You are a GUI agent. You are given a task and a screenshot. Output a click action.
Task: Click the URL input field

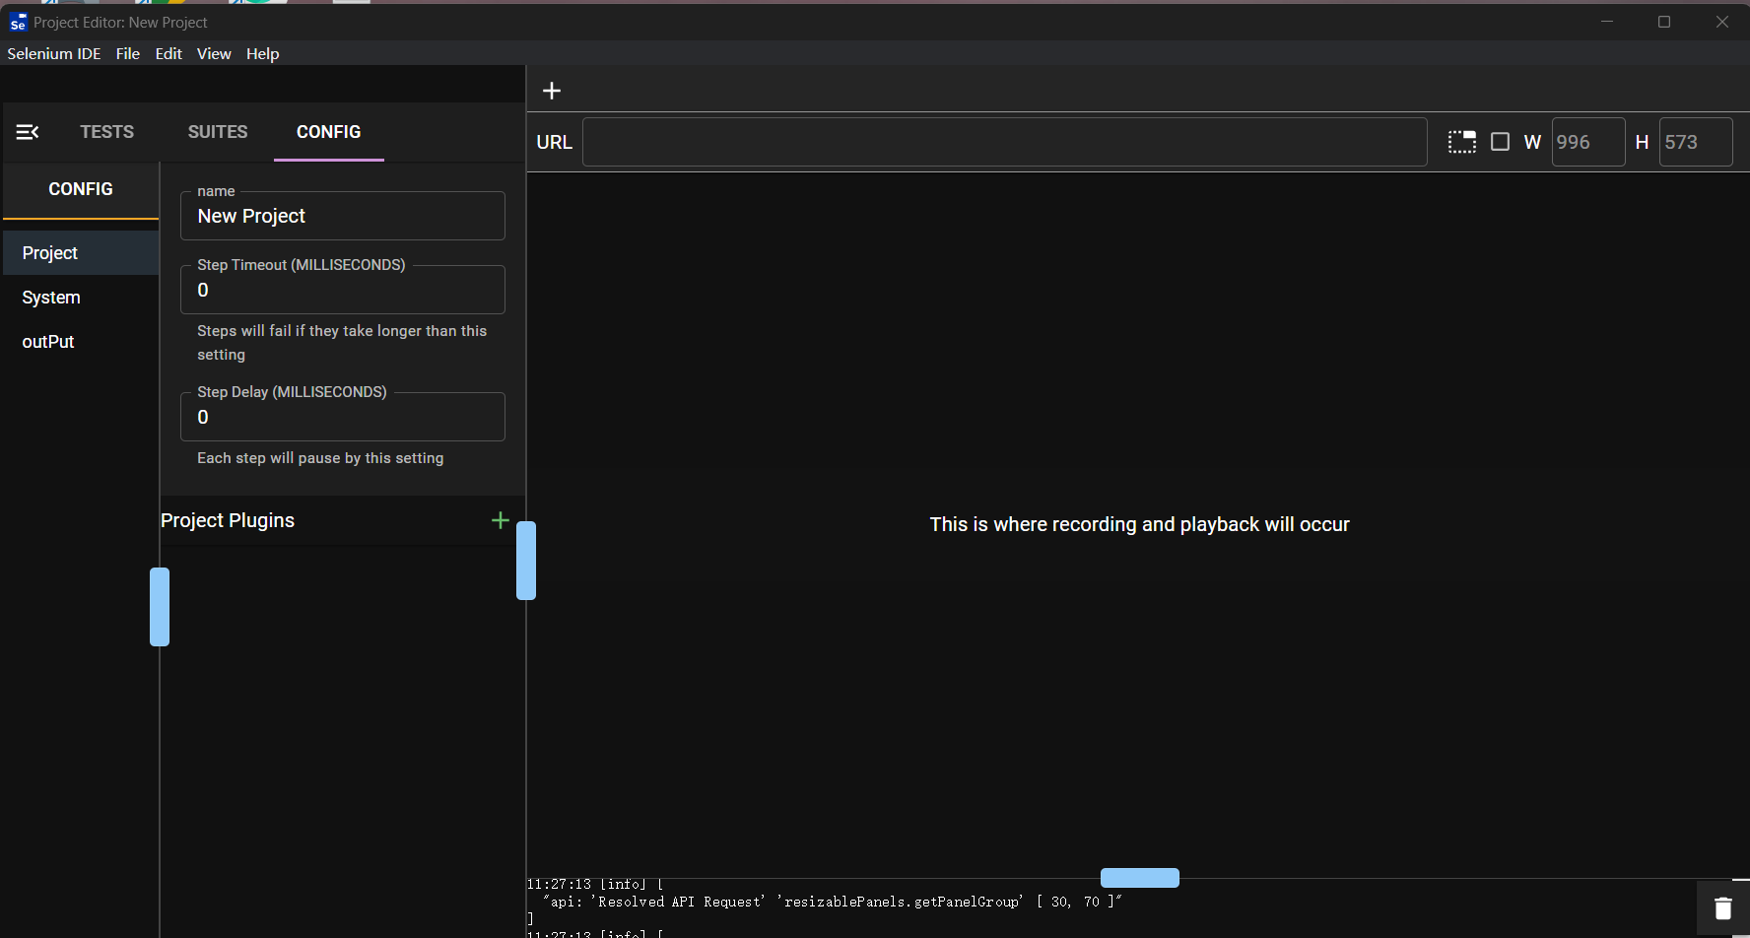1005,142
